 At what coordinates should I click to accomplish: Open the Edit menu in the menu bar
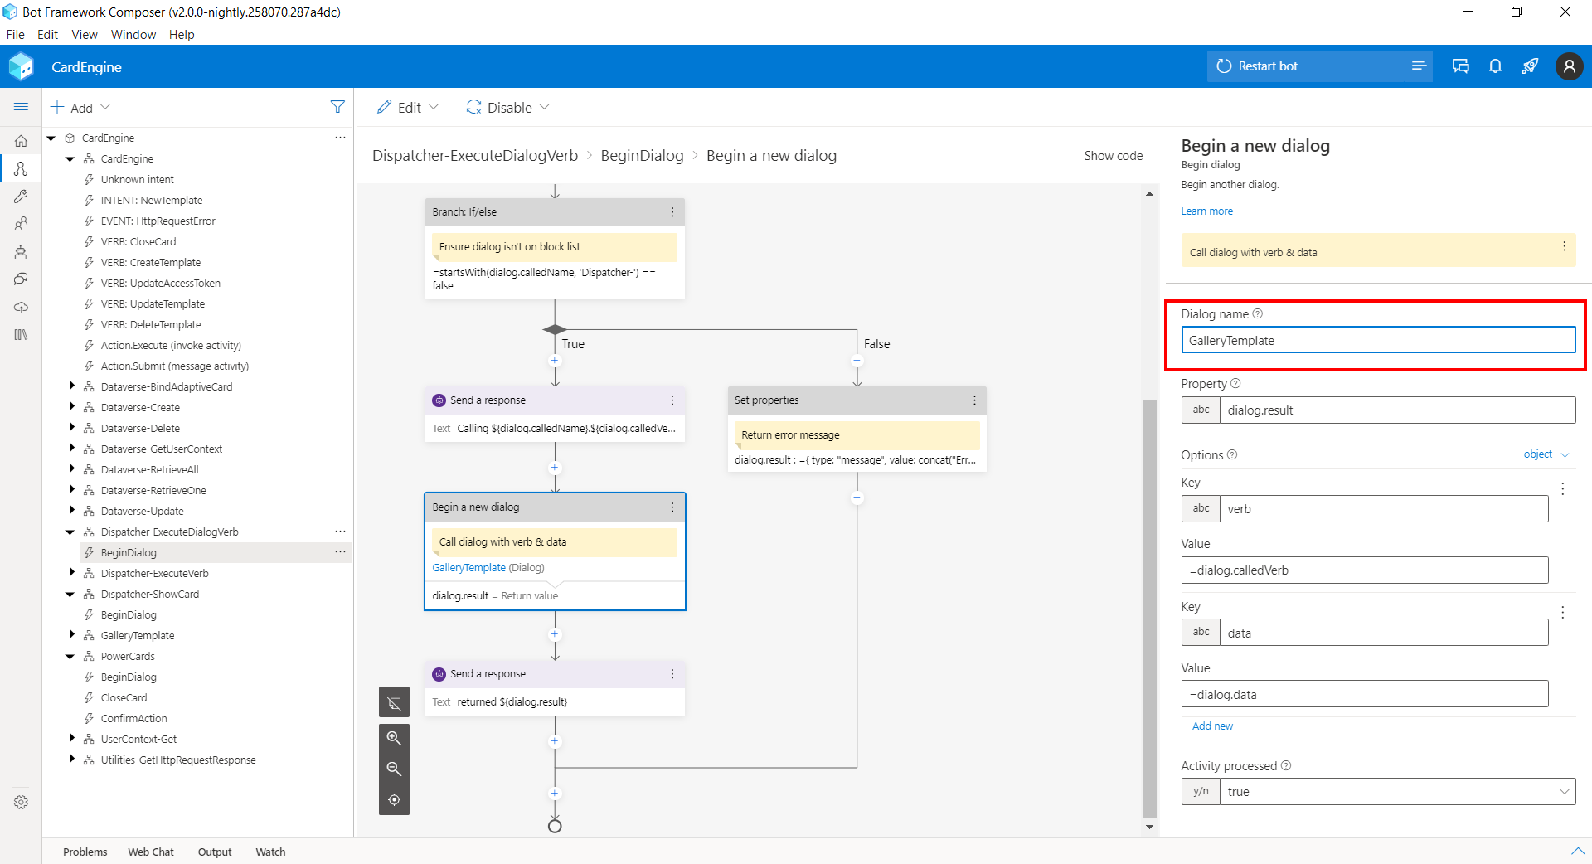(47, 35)
